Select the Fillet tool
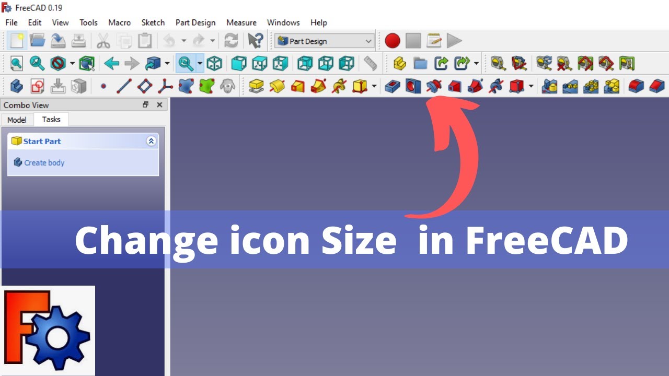This screenshot has height=376, width=669. pyautogui.click(x=636, y=86)
